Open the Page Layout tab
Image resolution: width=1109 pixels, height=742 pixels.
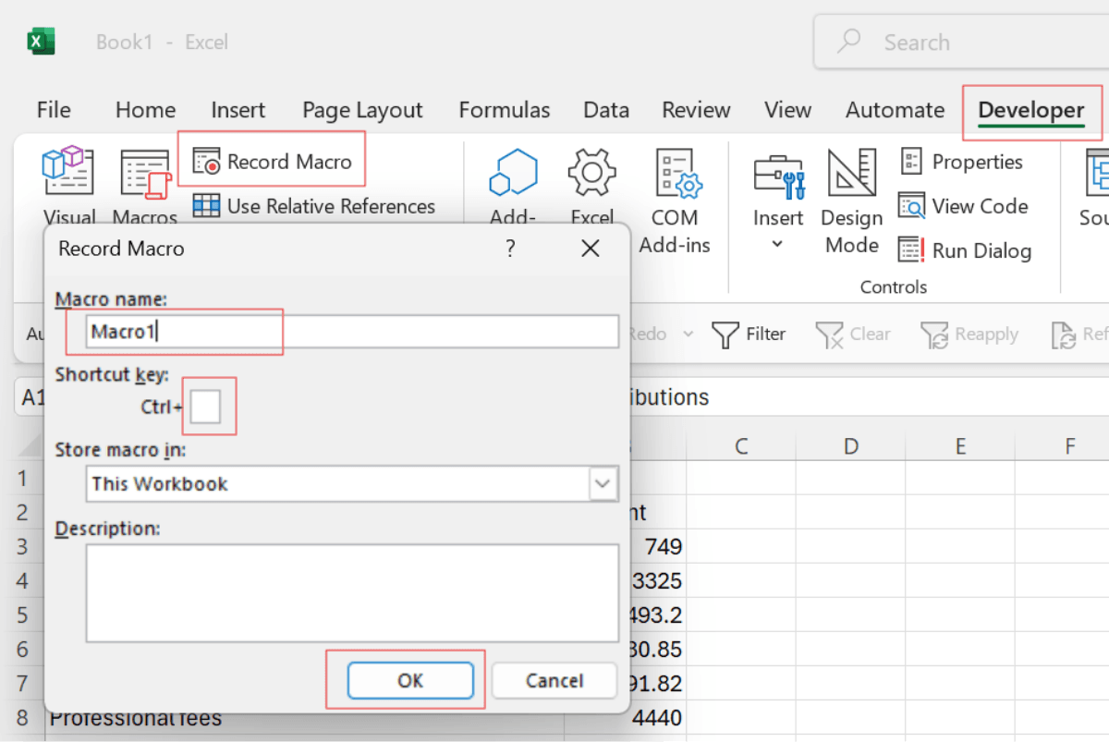pos(362,110)
